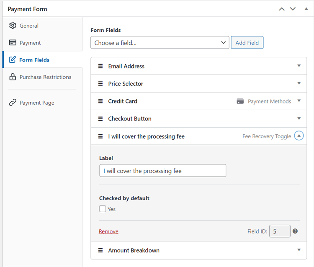Screen dimensions: 314x267
Task: Click the Payment card icon in sidebar
Action: point(13,43)
